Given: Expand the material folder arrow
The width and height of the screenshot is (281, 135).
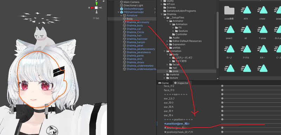Looking at the screenshot, I should (x=164, y=75).
